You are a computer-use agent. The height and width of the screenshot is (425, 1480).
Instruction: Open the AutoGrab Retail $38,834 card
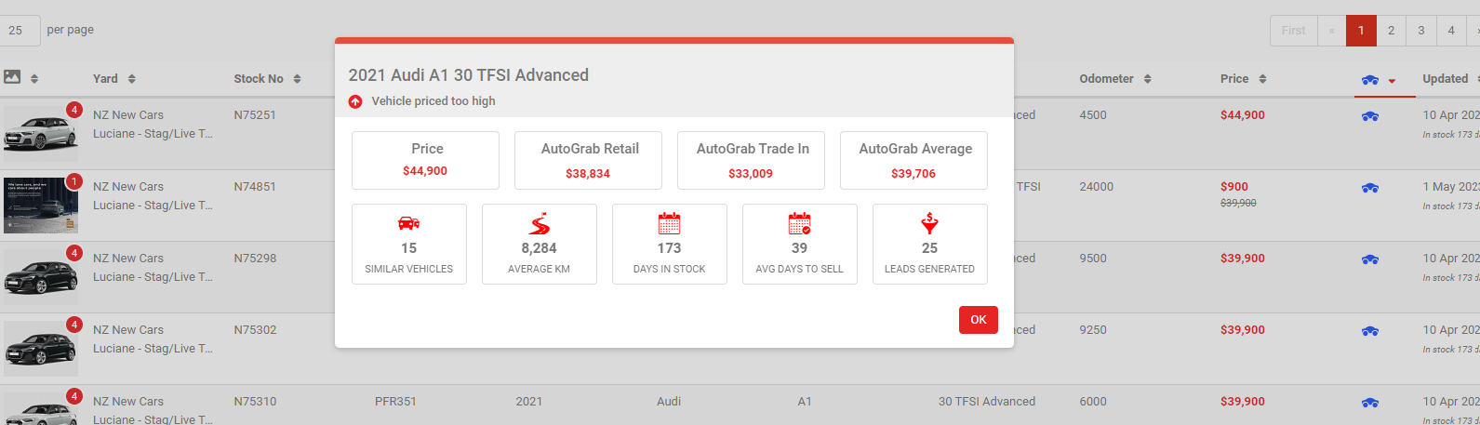[x=588, y=160]
